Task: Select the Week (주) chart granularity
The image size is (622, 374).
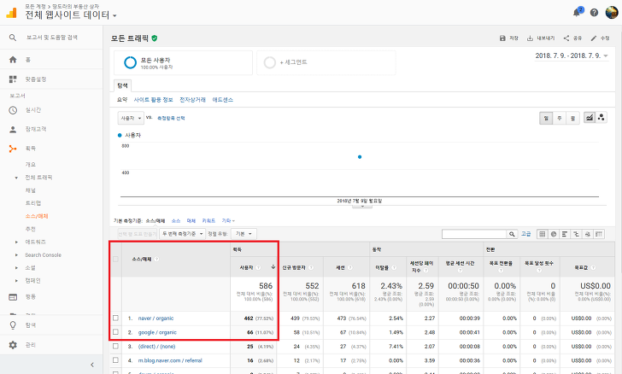Action: 560,118
